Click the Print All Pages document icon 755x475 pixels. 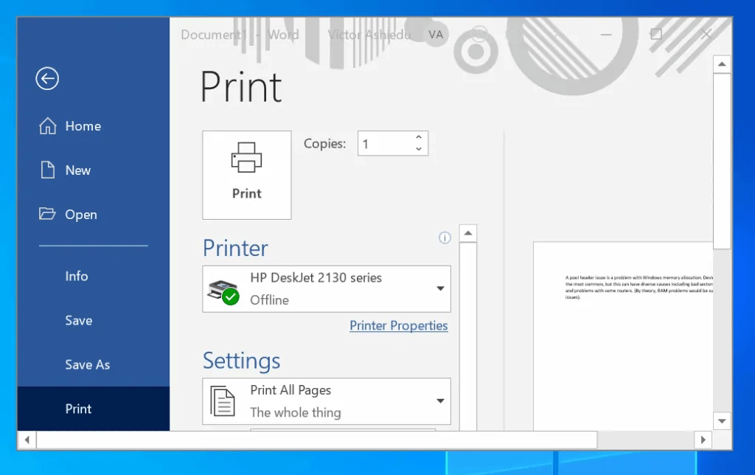(223, 401)
